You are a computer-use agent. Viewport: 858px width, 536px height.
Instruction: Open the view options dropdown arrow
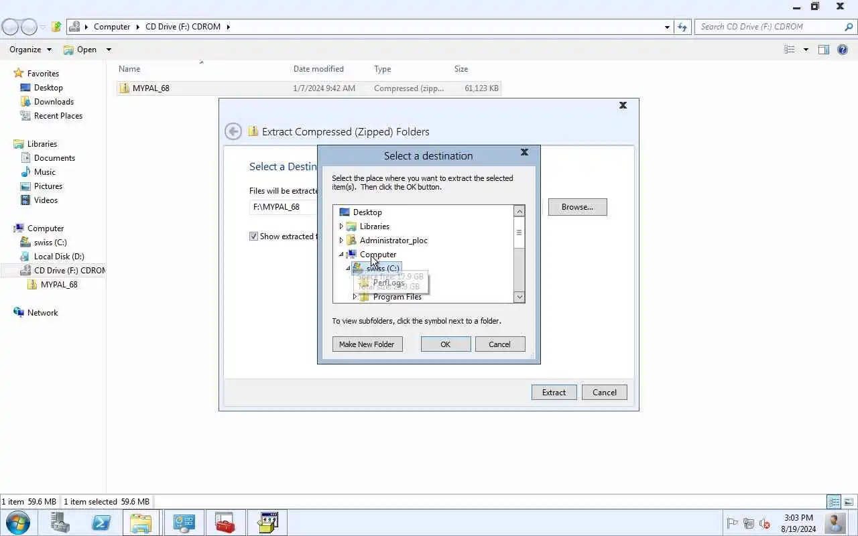click(x=806, y=50)
